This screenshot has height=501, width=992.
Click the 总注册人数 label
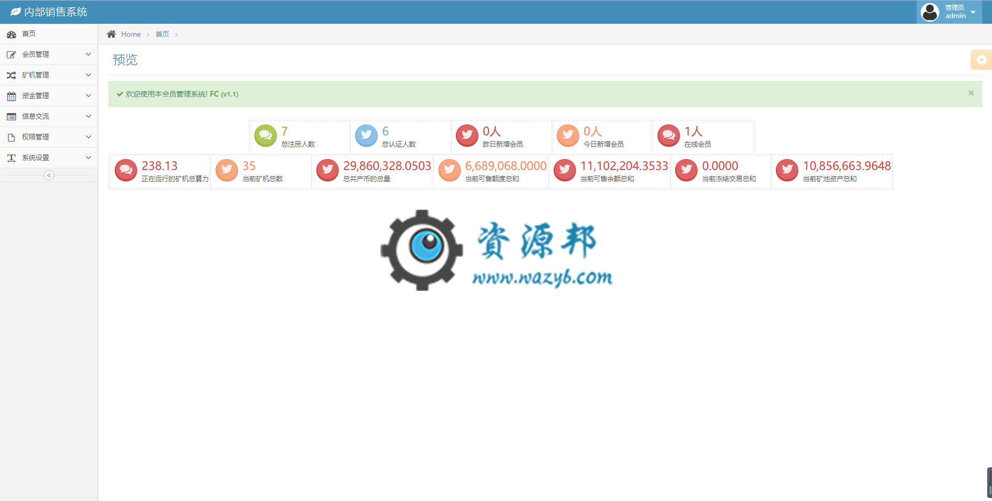tap(298, 144)
